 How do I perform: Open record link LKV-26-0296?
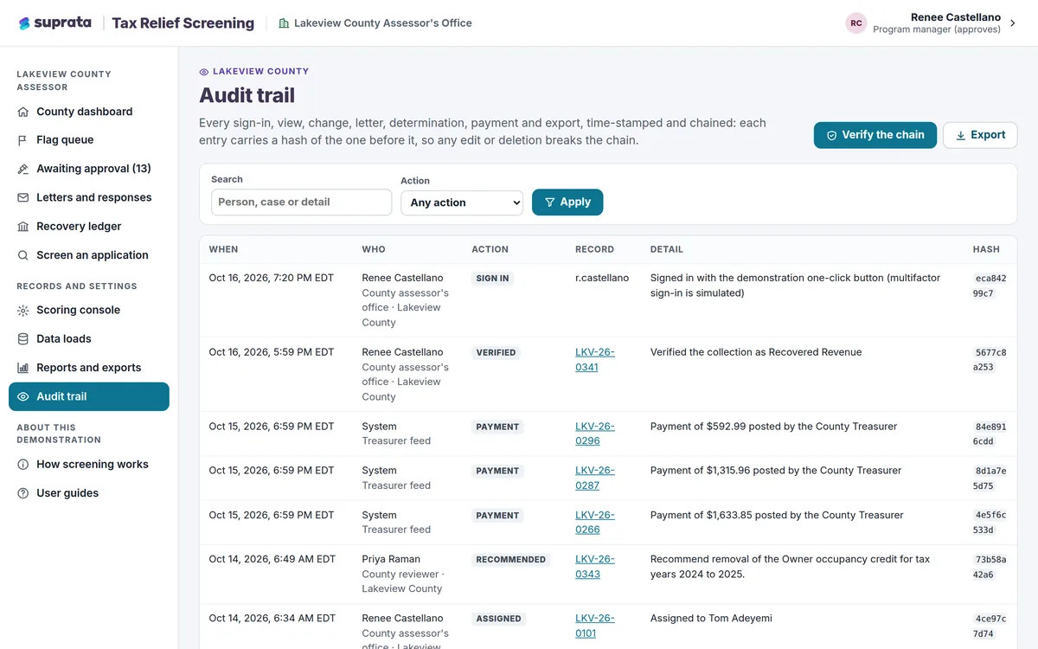[595, 434]
